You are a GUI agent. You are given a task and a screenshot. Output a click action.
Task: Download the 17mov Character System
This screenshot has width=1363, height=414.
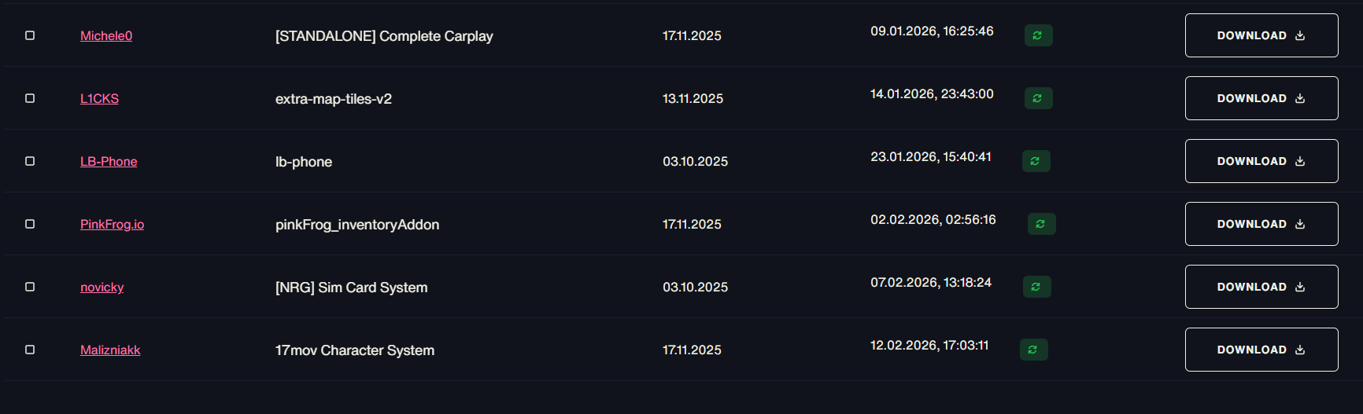pos(1261,350)
